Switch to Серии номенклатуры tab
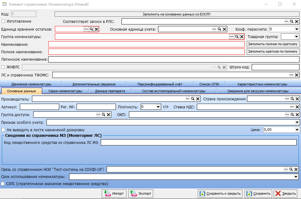 [x=65, y=91]
